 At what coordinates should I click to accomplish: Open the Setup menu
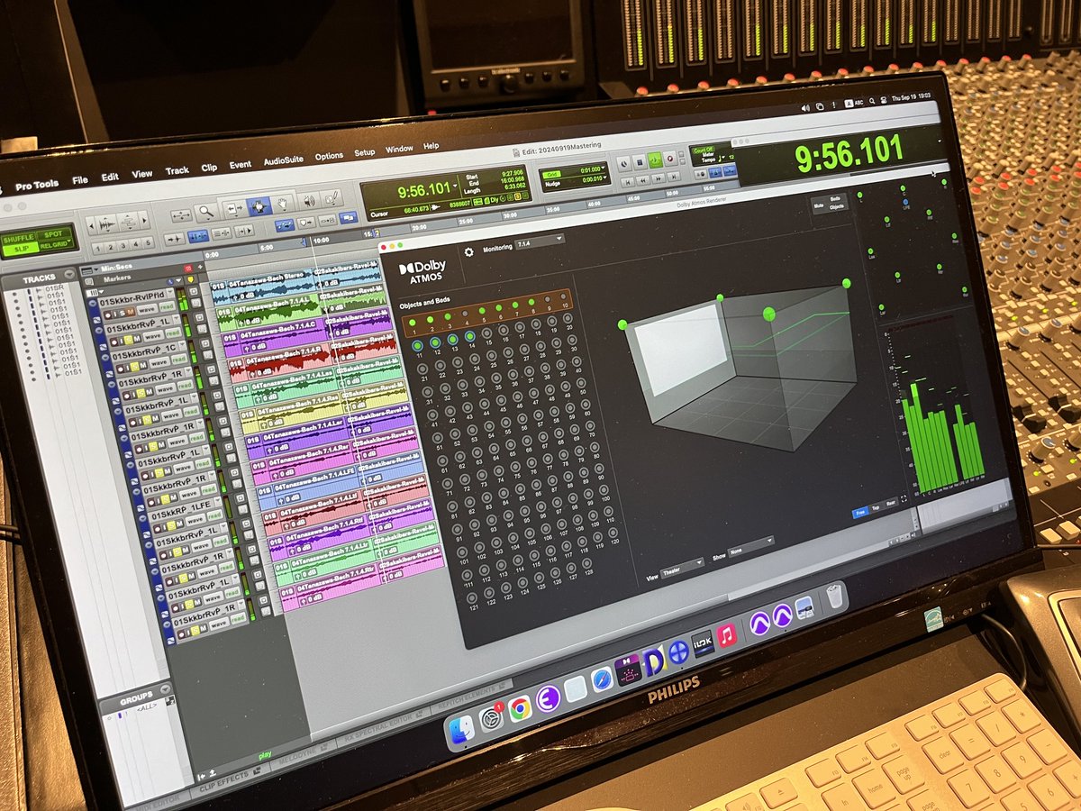364,152
